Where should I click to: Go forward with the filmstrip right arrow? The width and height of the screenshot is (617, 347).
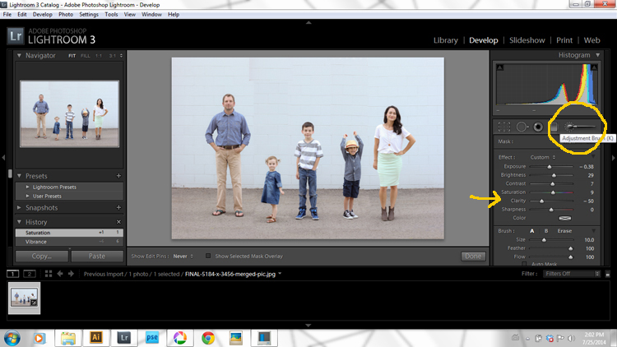pos(71,274)
